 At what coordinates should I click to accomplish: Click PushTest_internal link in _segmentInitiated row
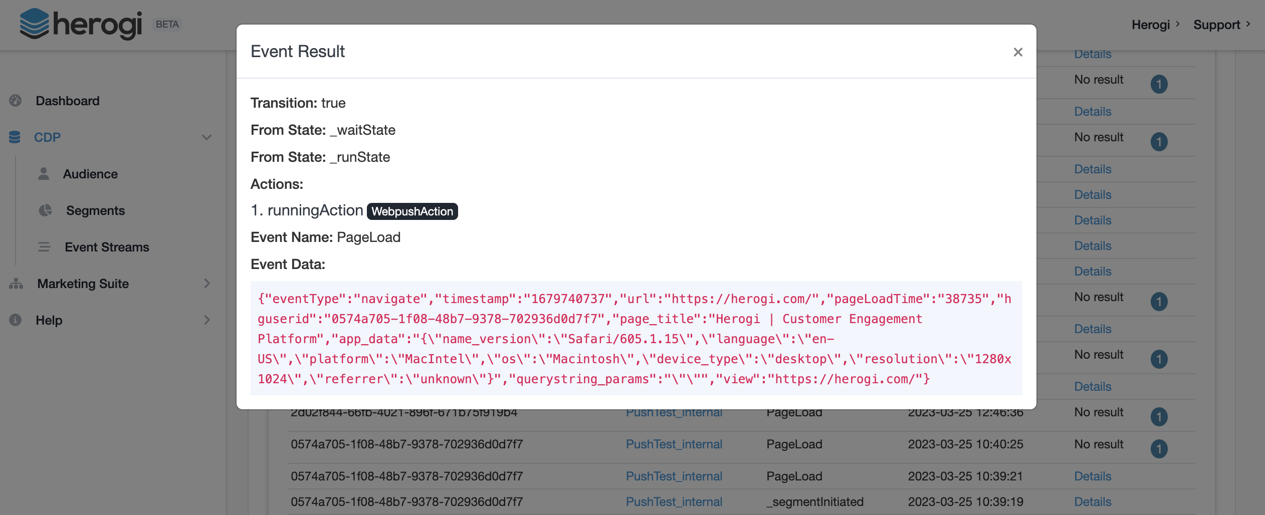[x=674, y=502]
